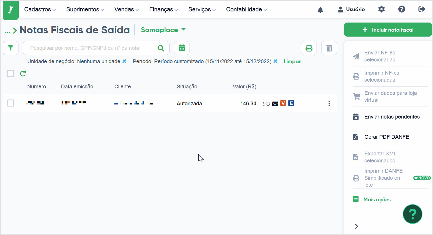Click the Data emissão column header
433x235 pixels.
(x=77, y=87)
